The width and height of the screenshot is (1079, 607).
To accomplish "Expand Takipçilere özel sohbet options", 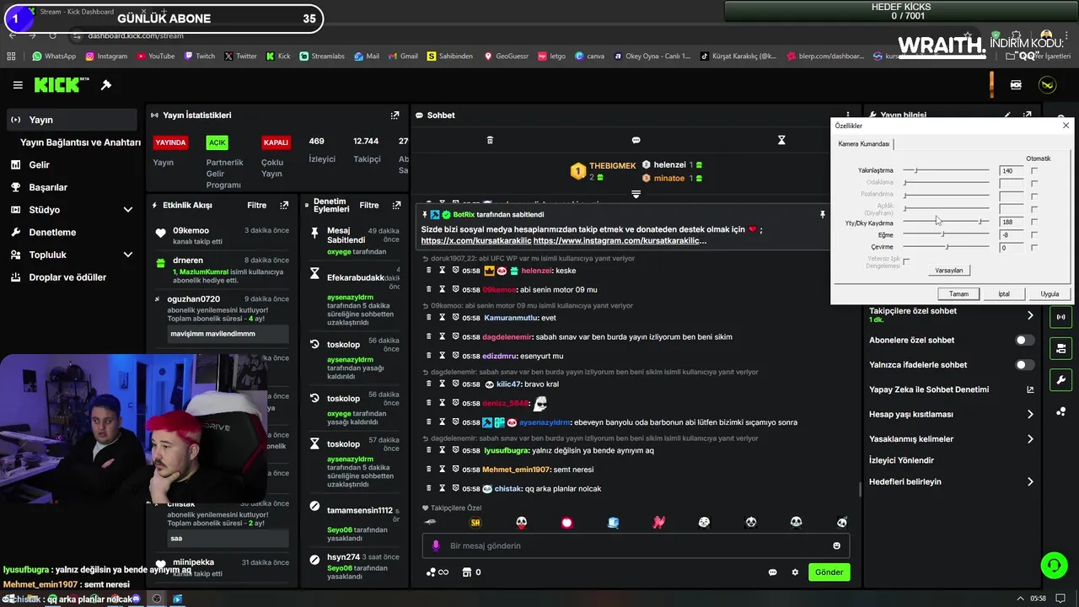I will coord(1030,315).
